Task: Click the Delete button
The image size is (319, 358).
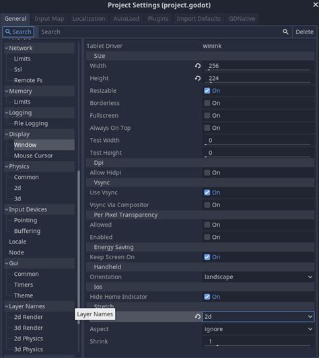Action: 304,32
